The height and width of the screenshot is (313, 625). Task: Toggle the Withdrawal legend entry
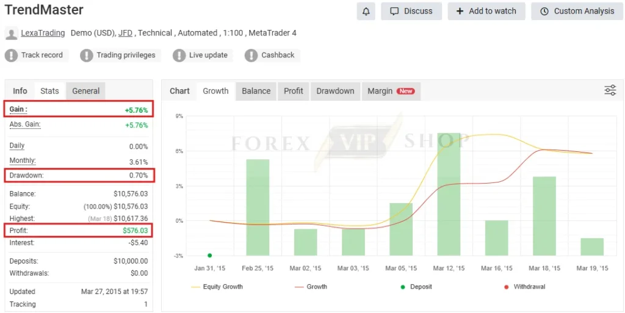(x=525, y=287)
